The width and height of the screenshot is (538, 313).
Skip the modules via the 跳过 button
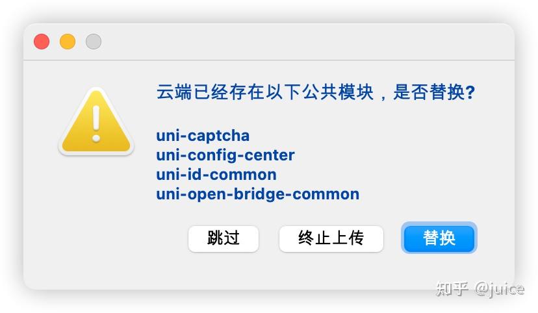coord(224,238)
